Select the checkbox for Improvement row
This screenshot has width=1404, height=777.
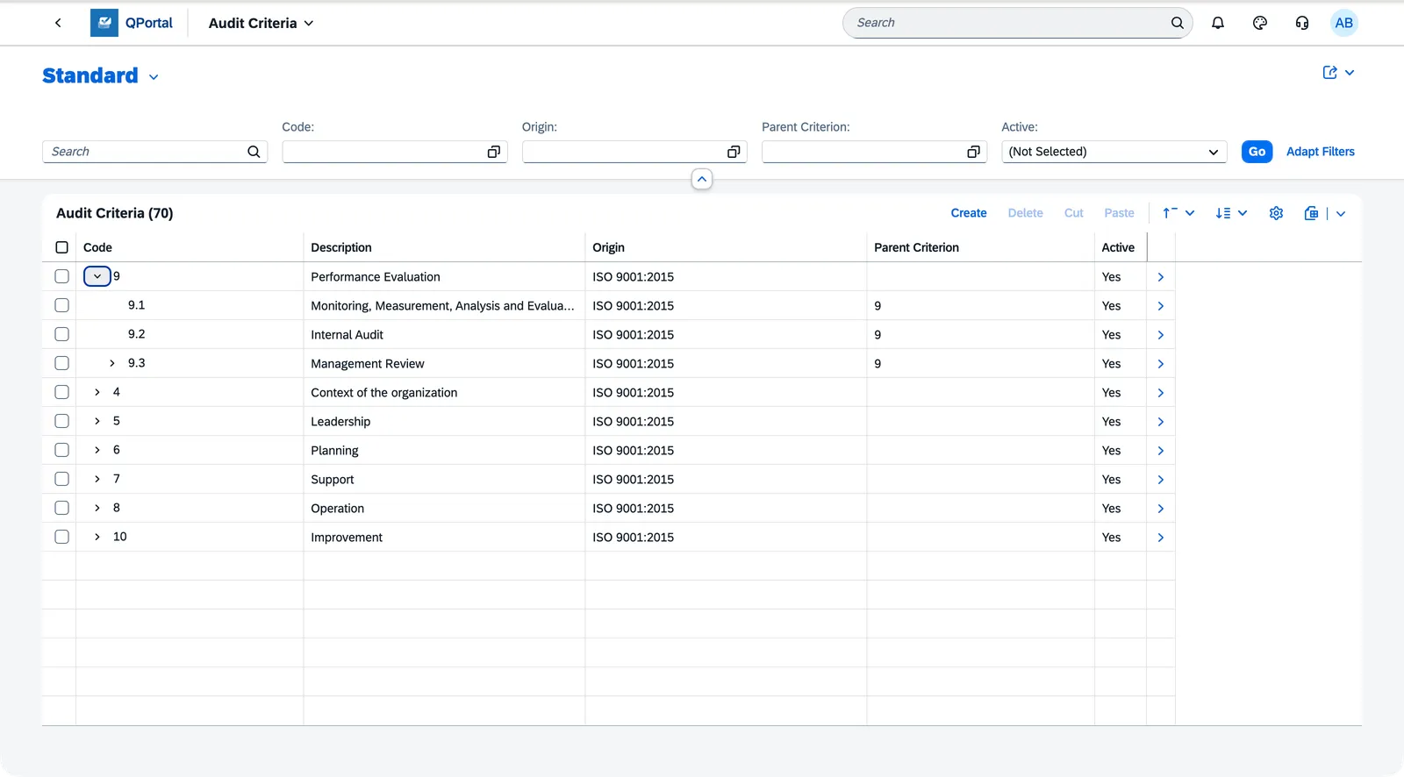point(61,537)
